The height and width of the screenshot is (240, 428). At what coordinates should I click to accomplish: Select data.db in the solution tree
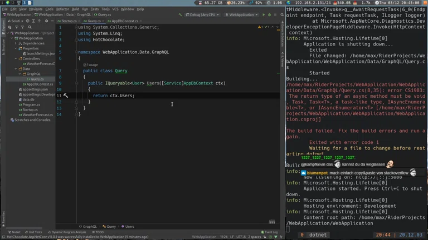[27, 99]
